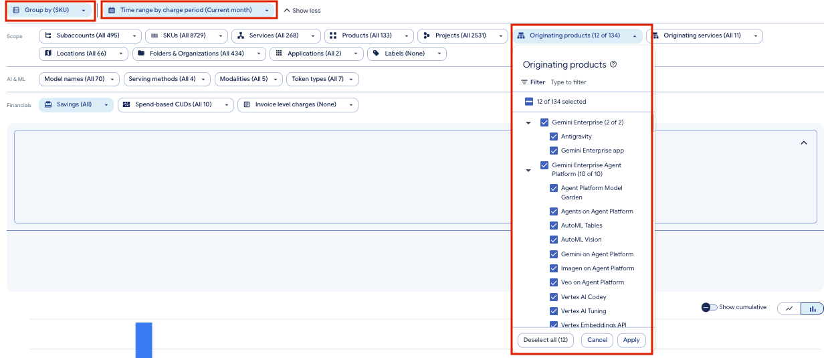
Task: Click the Originating services icon
Action: tap(655, 35)
